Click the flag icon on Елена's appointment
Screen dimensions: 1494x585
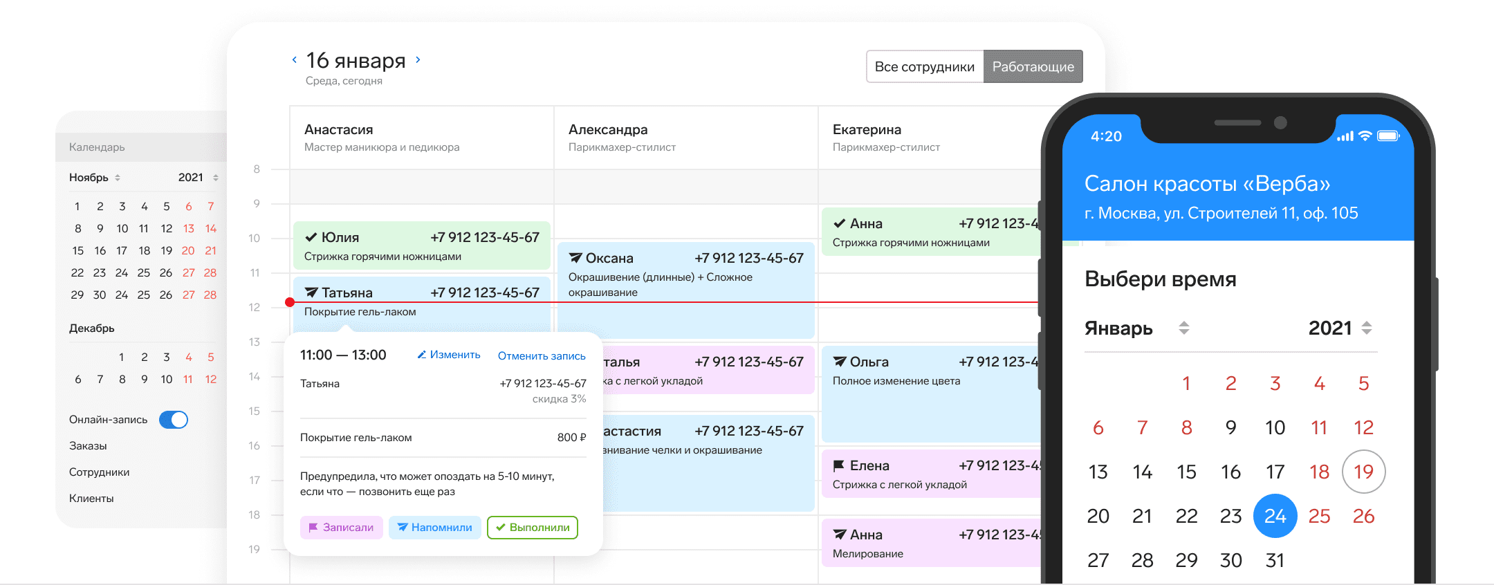point(839,465)
